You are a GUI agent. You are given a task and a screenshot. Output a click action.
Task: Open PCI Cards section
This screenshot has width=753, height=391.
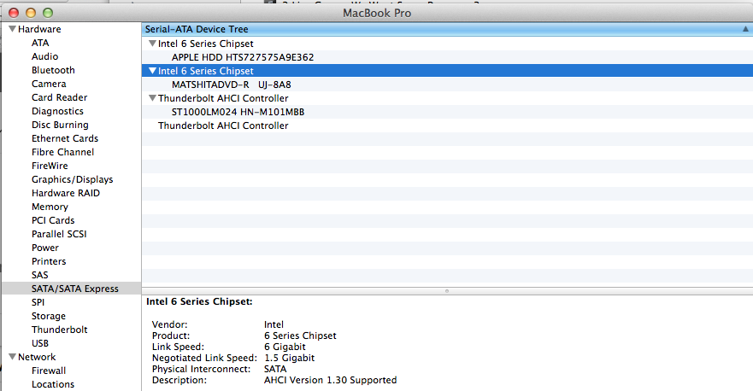tap(53, 221)
